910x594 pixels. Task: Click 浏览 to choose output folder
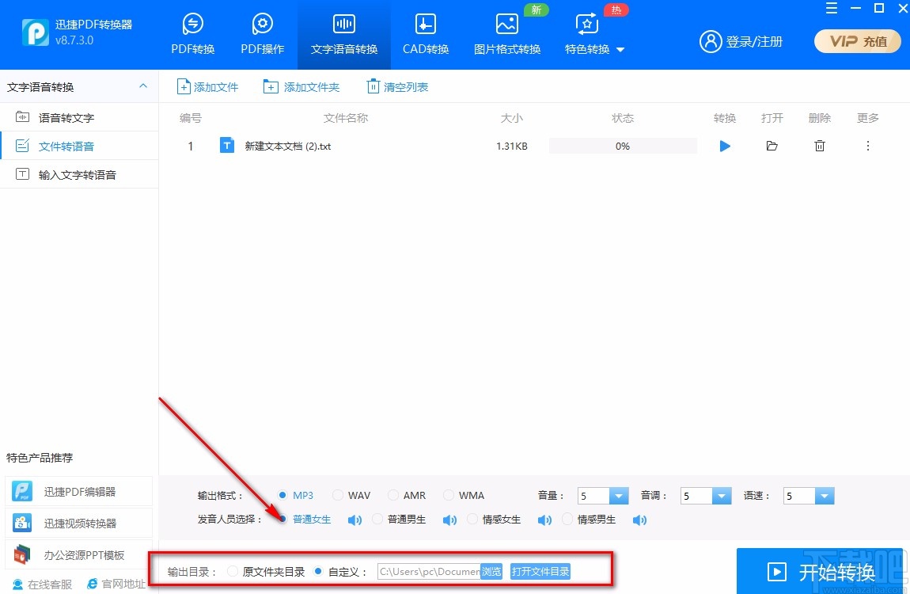coord(491,571)
